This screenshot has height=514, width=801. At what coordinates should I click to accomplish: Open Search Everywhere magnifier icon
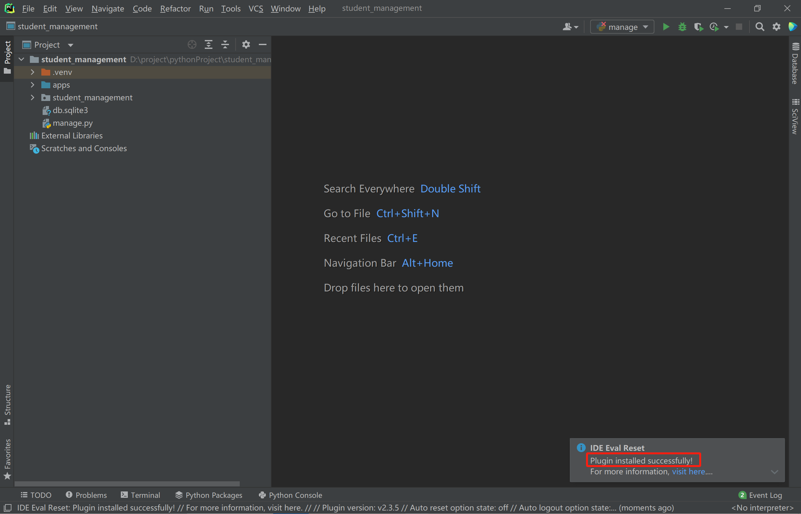760,27
